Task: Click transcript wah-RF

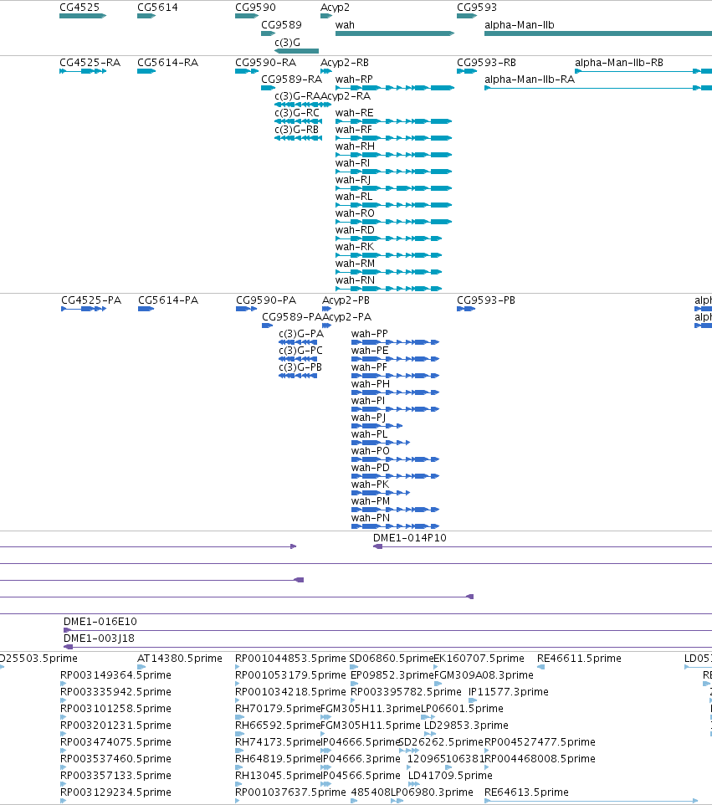Action: (x=354, y=130)
